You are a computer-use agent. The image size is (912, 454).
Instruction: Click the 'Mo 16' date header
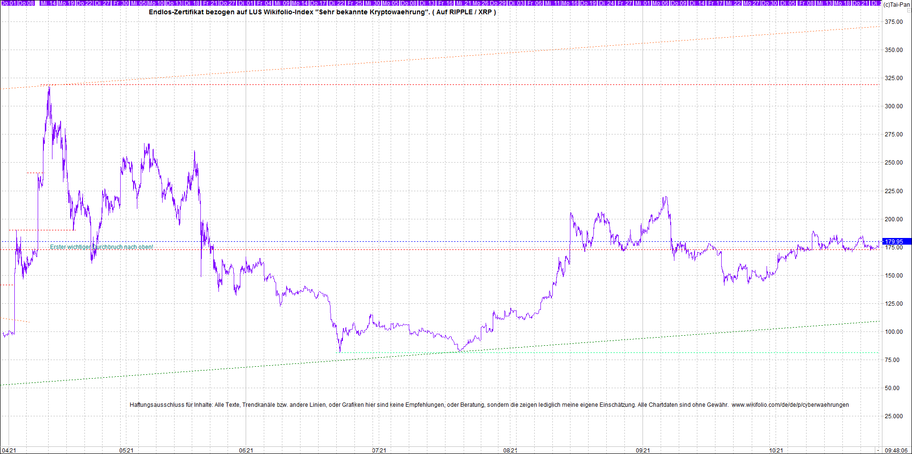point(570,3)
